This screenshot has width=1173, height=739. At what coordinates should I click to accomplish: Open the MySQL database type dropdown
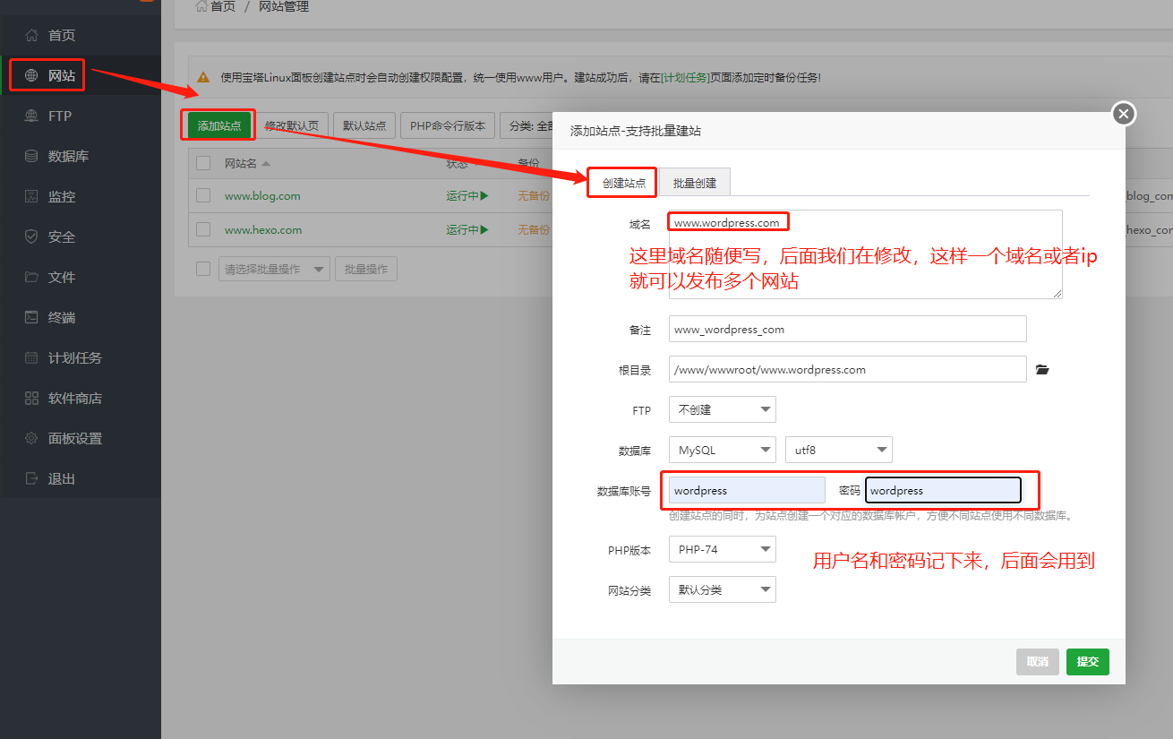(x=722, y=450)
